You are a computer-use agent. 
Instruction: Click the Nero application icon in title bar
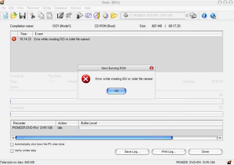2,2
